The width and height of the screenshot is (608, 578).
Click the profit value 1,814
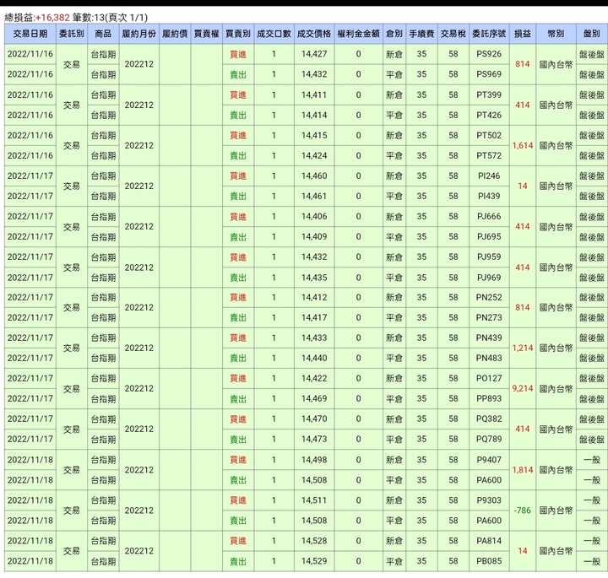[x=523, y=470]
